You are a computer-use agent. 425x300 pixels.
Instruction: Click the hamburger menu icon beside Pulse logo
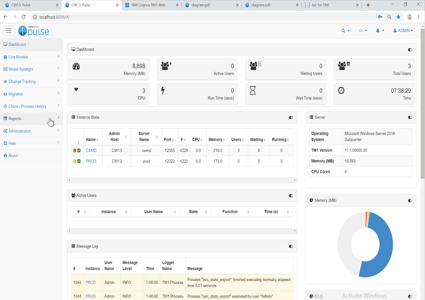(9, 31)
